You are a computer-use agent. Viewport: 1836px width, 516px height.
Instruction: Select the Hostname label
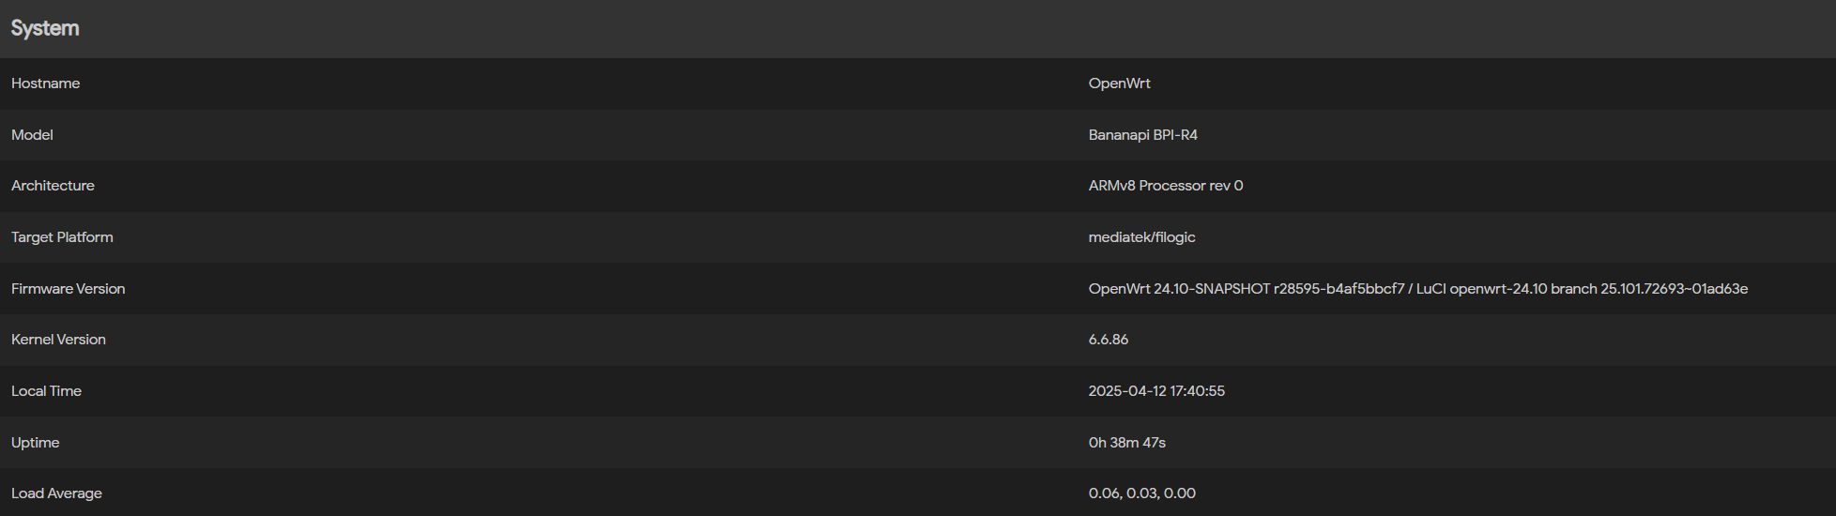coord(45,83)
